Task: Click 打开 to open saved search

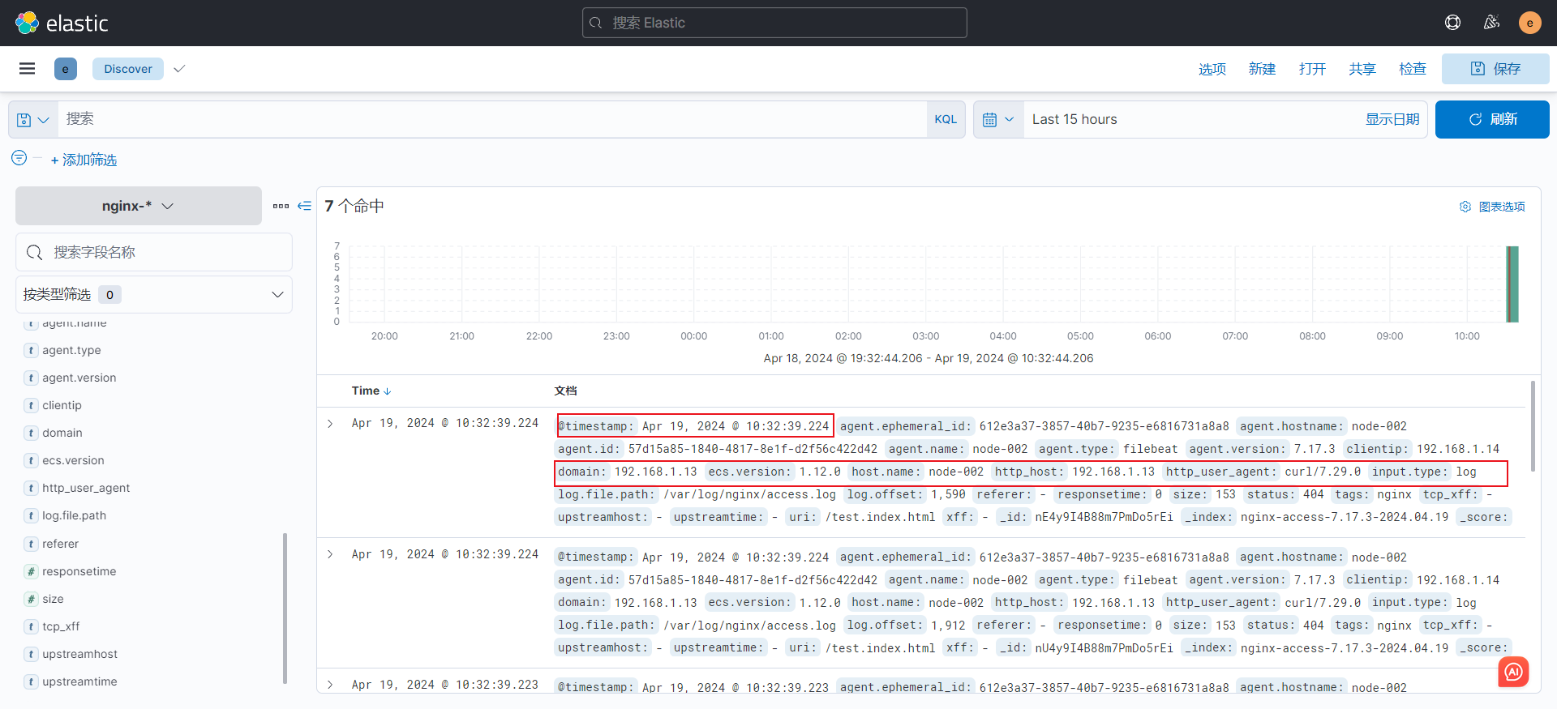Action: click(1312, 69)
